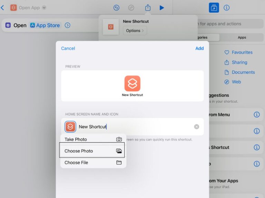
Task: Tap the heart icon next to Favourites
Action: [x=227, y=52]
